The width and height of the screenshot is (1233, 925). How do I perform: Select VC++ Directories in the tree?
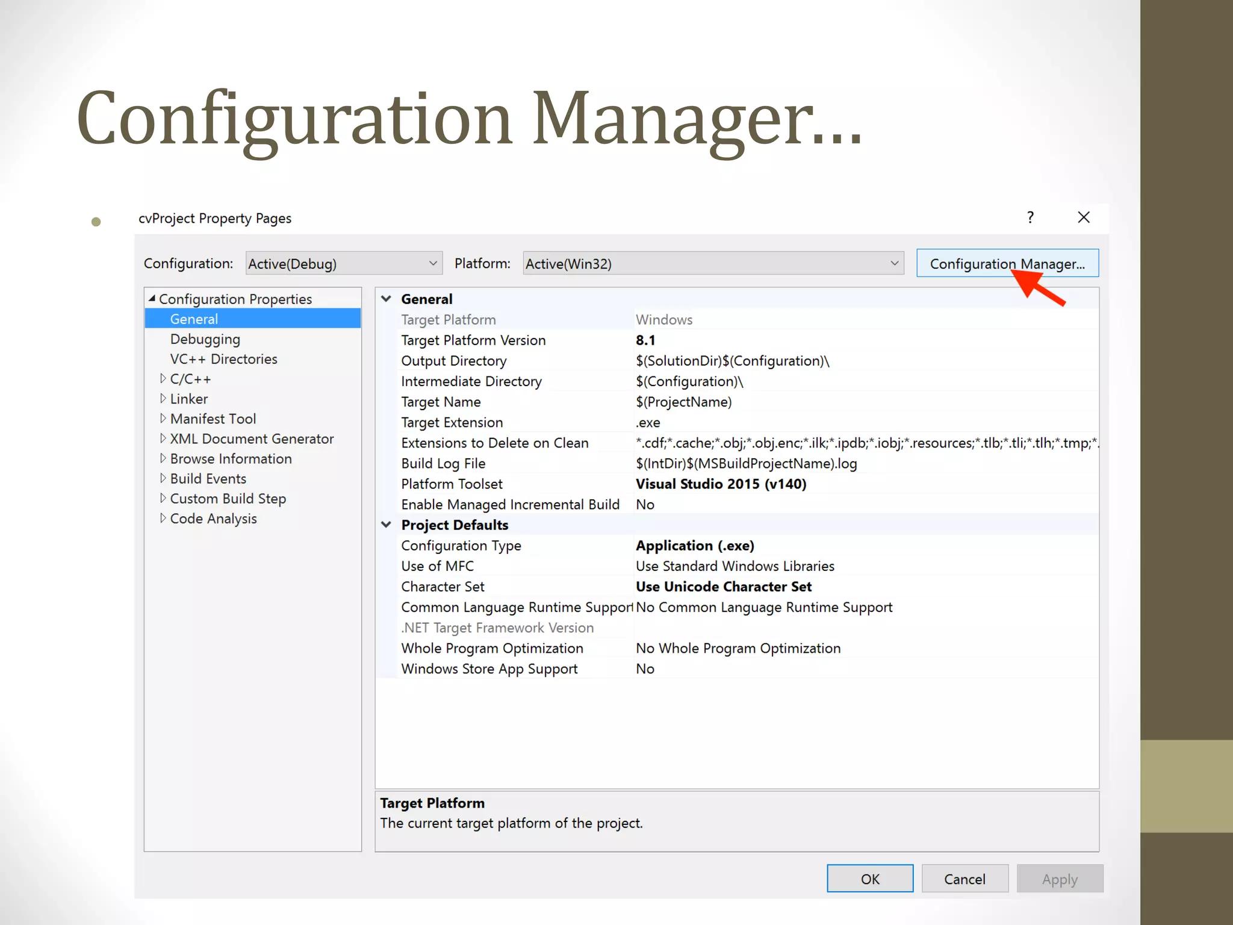[223, 359]
